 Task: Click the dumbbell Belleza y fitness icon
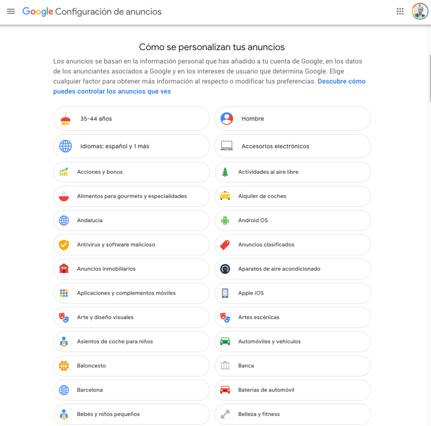[x=225, y=414]
